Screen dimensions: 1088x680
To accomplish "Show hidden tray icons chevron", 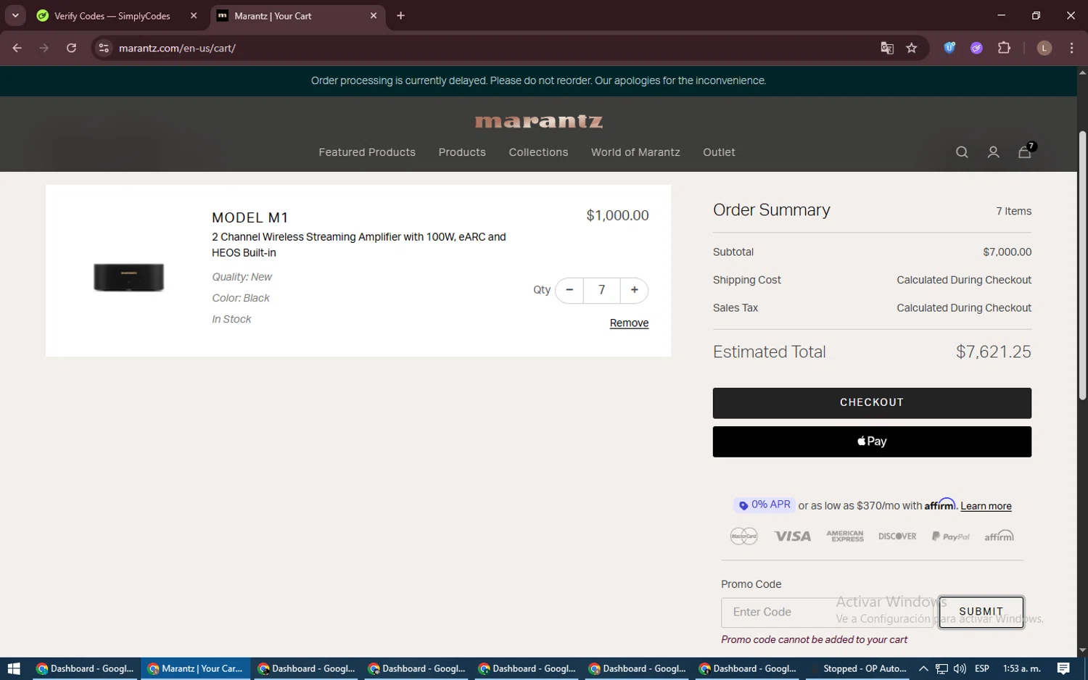I will (923, 668).
